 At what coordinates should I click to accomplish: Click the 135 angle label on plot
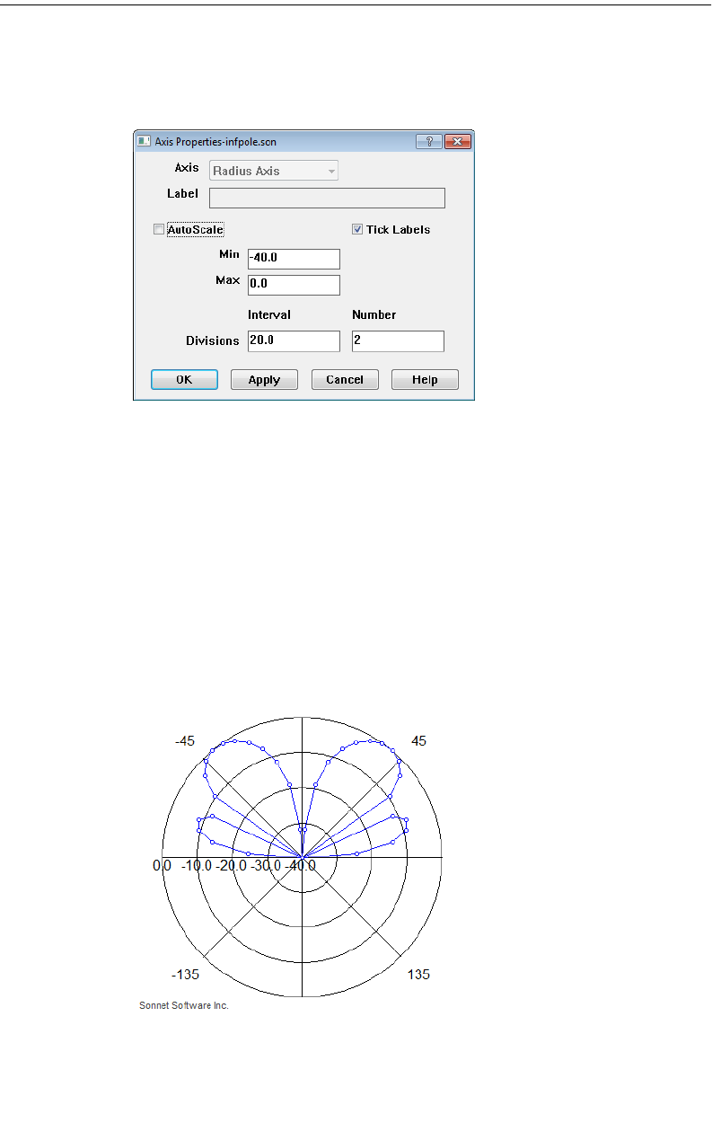(x=418, y=975)
